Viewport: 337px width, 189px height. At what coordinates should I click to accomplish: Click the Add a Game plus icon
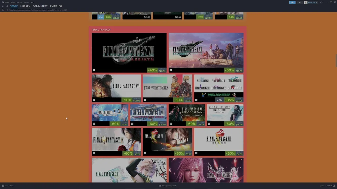[3, 186]
